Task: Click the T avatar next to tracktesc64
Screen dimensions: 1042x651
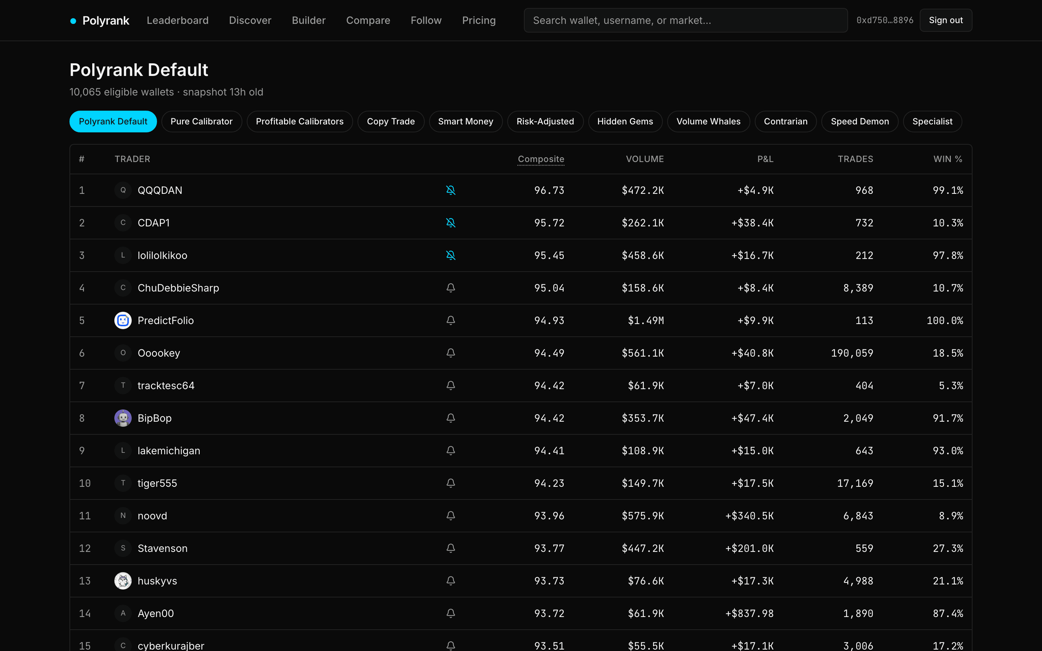Action: (123, 385)
